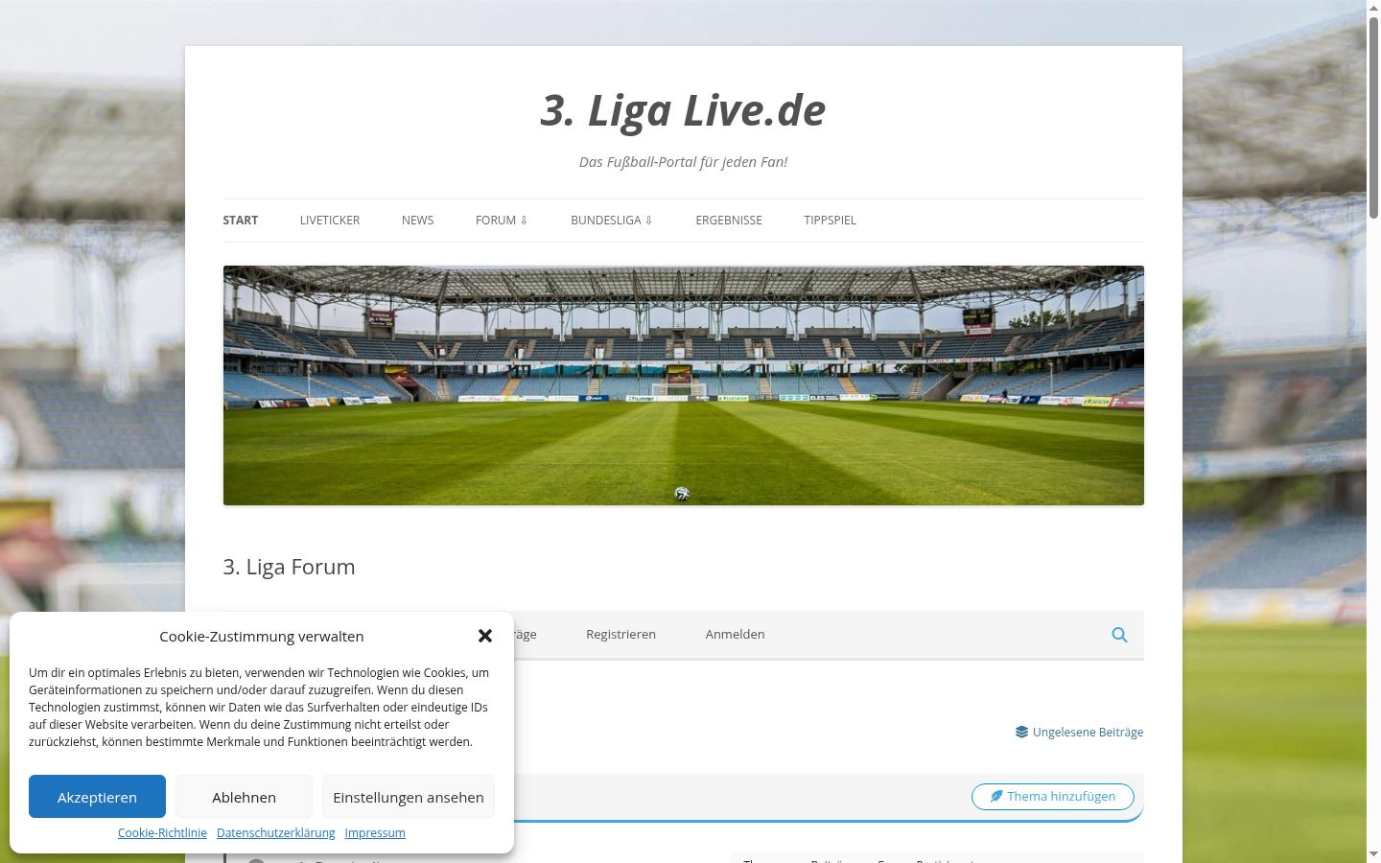The image size is (1381, 863).
Task: Open Anmelden in forum bar
Action: pos(735,634)
